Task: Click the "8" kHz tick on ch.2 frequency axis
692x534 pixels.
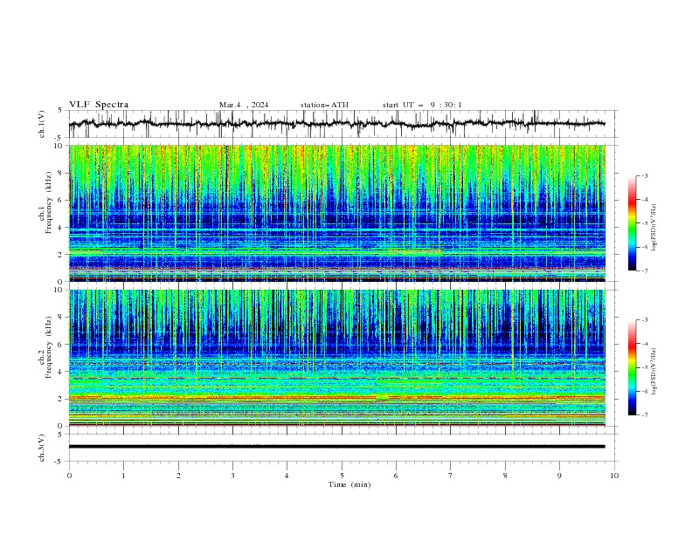Action: click(x=62, y=318)
